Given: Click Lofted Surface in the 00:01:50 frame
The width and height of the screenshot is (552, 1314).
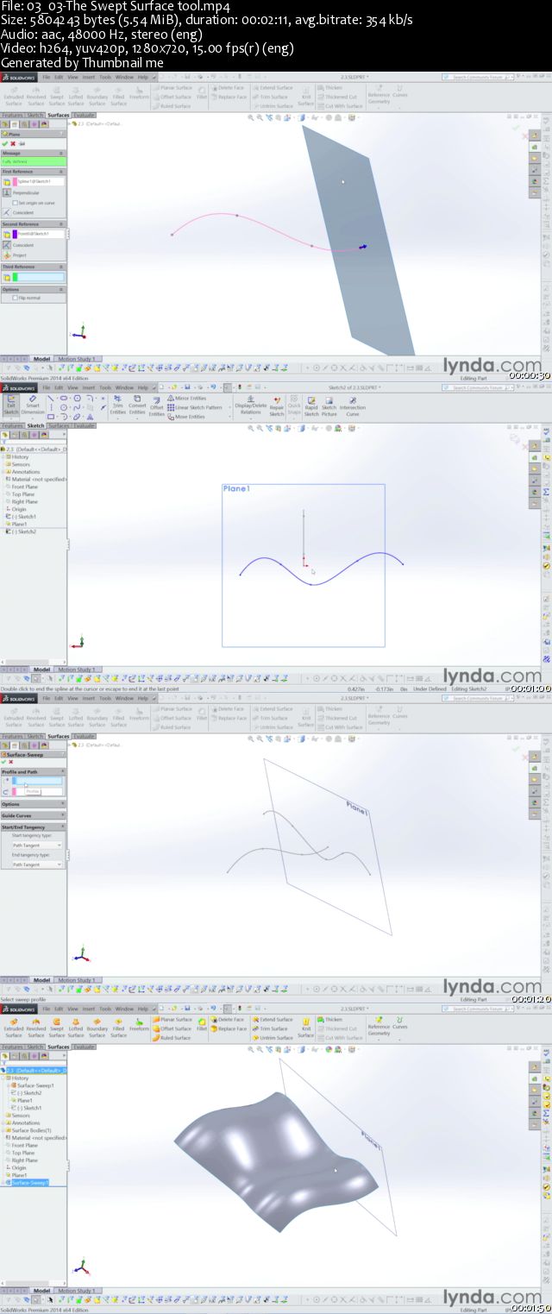Looking at the screenshot, I should [76, 1027].
